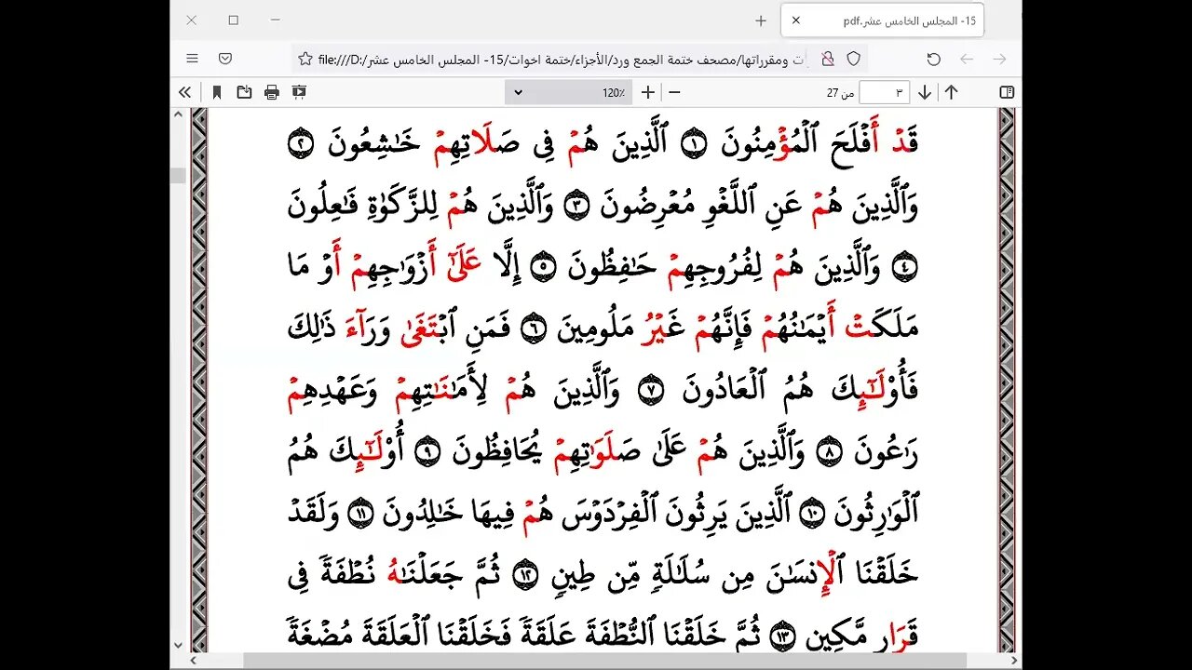Click the vertical scrollbar thumb
Screen dimensions: 1192x670
coord(178,175)
